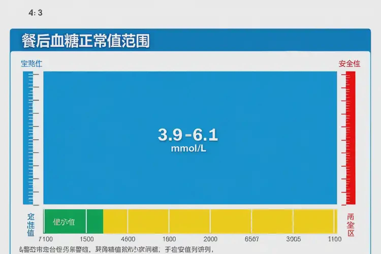
Task: Click the caption text below the axis
Action: 116,249
